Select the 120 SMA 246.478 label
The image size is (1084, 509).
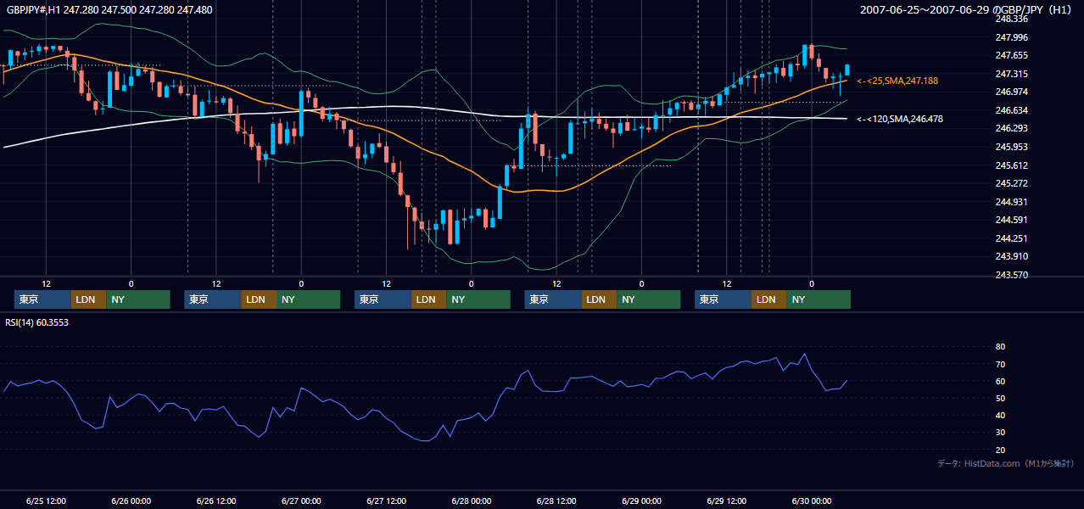point(900,120)
